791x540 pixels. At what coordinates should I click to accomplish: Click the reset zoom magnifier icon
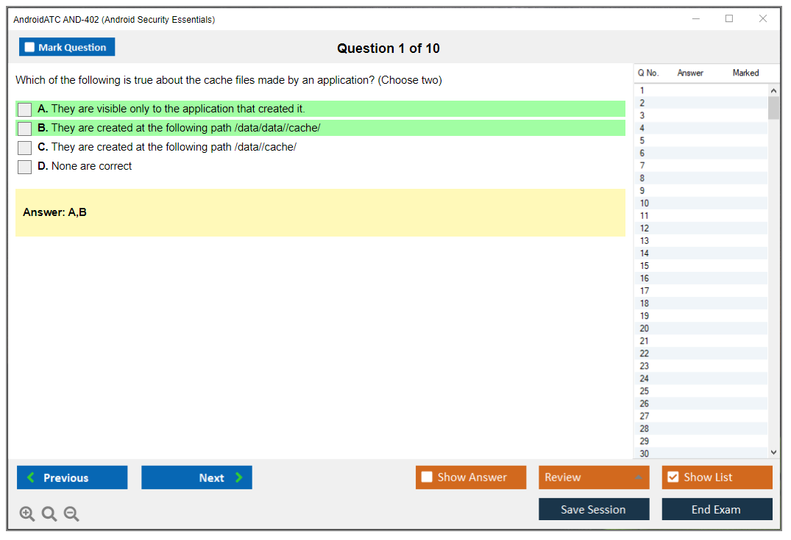(49, 514)
